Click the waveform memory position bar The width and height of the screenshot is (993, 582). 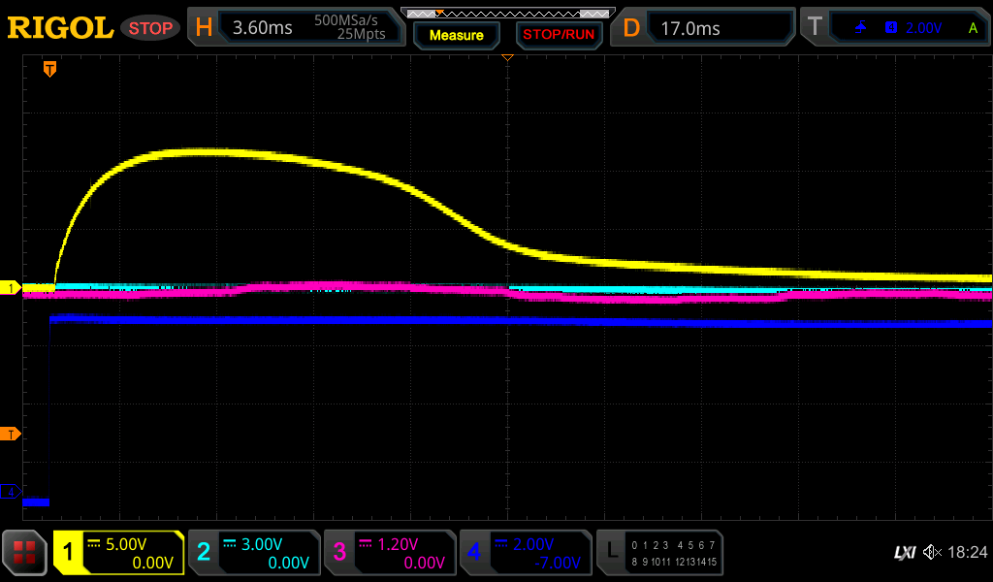tap(507, 13)
